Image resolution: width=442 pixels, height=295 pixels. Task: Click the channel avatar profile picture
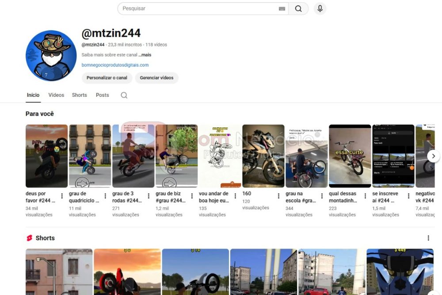tap(51, 56)
